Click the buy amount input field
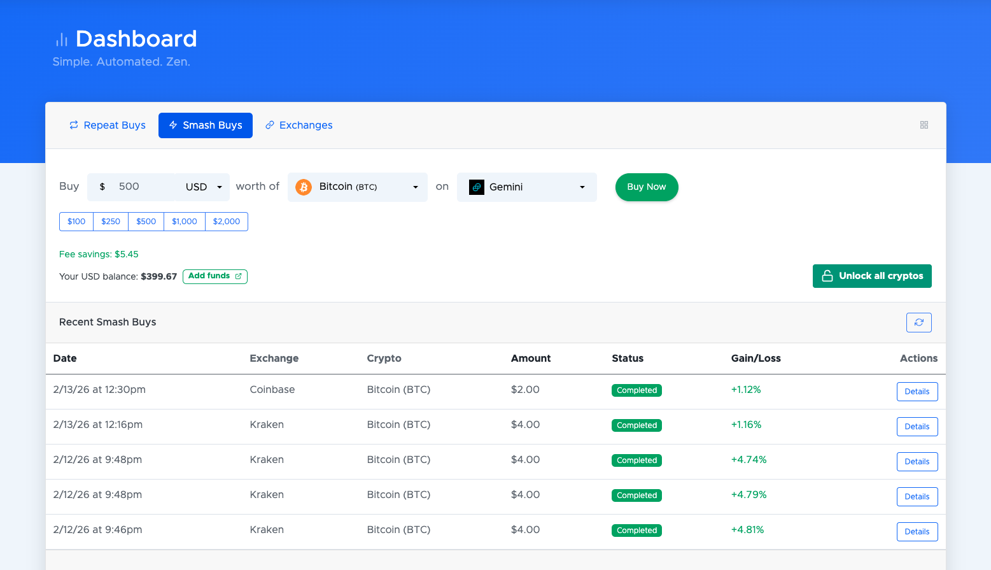This screenshot has width=991, height=570. click(143, 187)
